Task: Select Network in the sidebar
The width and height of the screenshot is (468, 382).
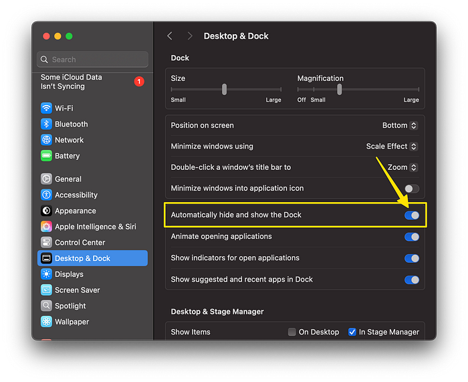Action: tap(92, 140)
